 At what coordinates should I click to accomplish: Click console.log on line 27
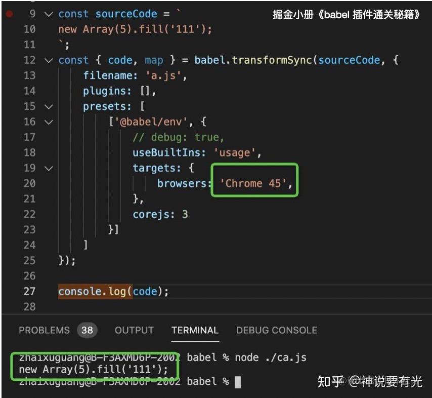point(92,292)
